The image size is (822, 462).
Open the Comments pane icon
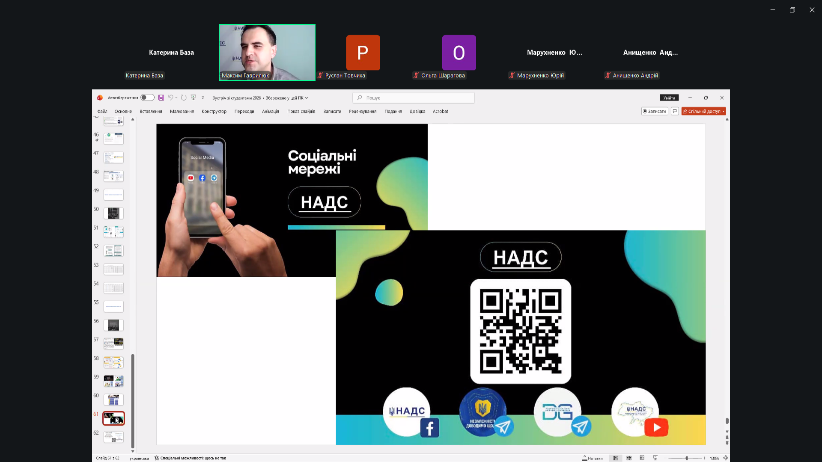(675, 111)
